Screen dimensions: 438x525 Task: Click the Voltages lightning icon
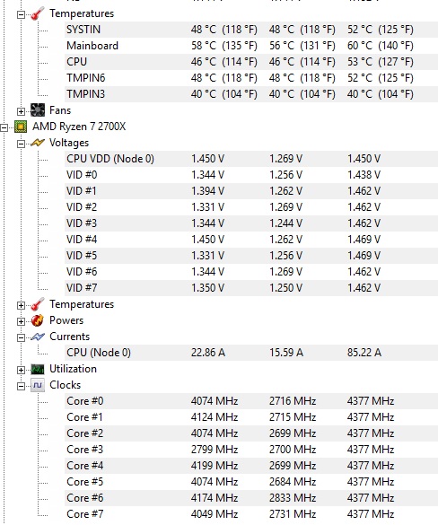coord(37,143)
